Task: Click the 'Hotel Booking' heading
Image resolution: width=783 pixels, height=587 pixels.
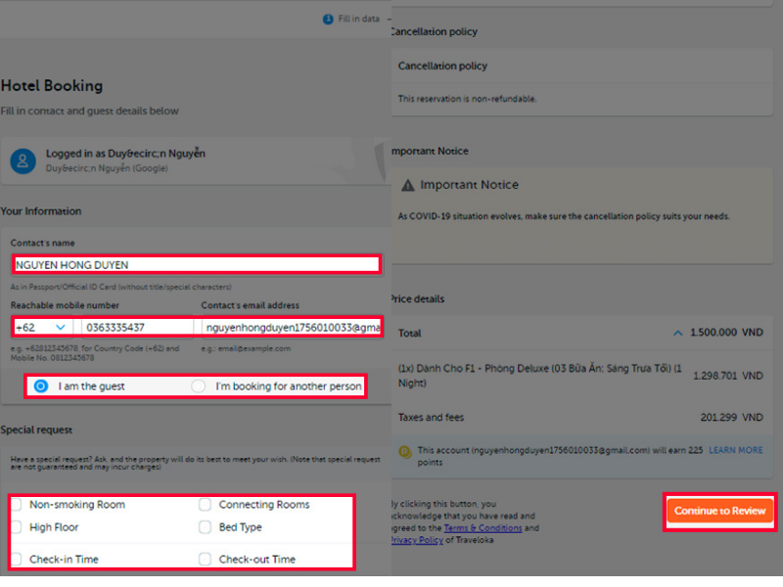Action: point(52,85)
